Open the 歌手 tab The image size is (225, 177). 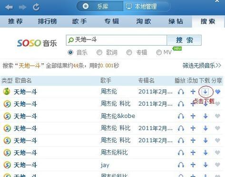(79, 21)
